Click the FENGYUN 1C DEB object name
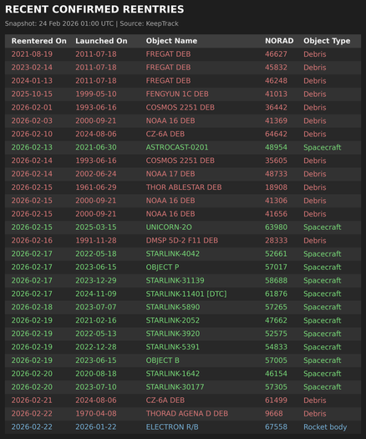Screen dimensions: 366x439 click(x=177, y=94)
